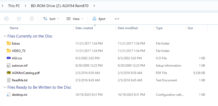This screenshot has height=106, width=218.
Task: Select the AGI.ico file name
Action: click(x=17, y=58)
